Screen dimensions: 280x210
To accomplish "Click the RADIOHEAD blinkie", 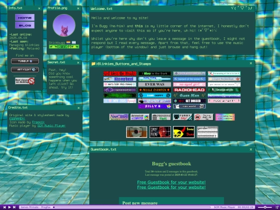I will 189,90.
